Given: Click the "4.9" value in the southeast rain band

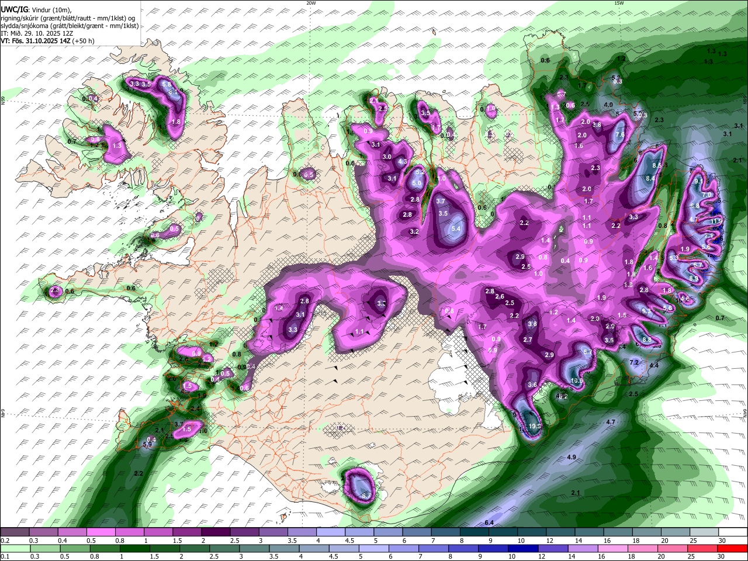Looking at the screenshot, I should [x=572, y=457].
